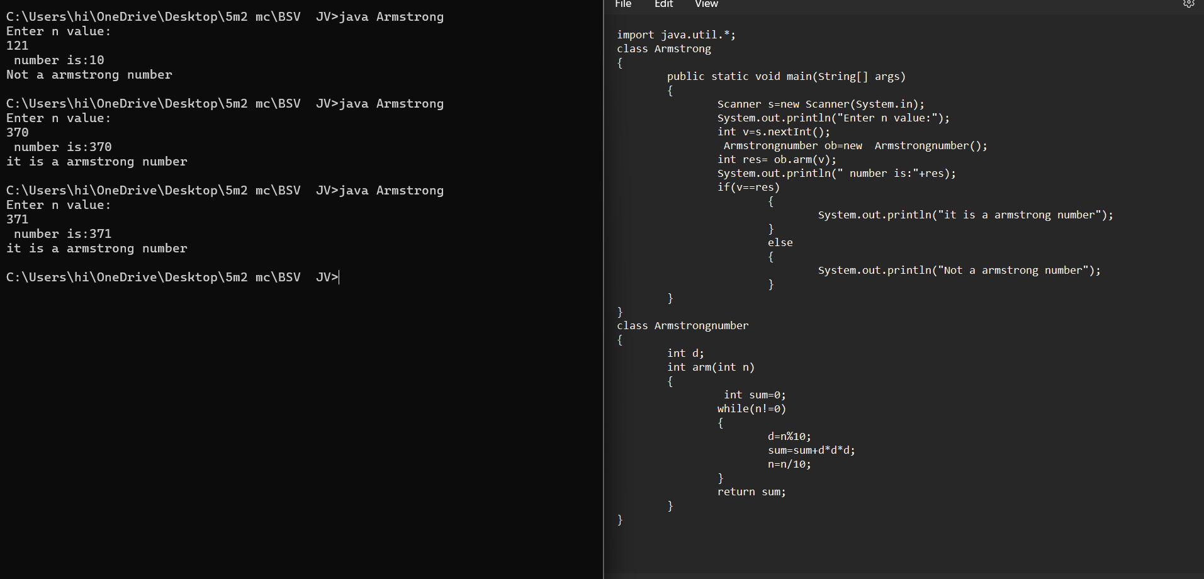Select the 'import java.util.*;' line
This screenshot has height=579, width=1204.
(x=675, y=35)
